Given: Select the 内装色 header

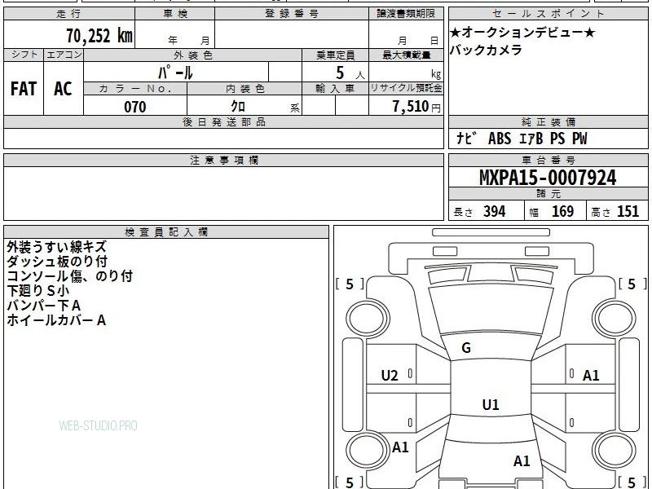Looking at the screenshot, I should click(244, 89).
